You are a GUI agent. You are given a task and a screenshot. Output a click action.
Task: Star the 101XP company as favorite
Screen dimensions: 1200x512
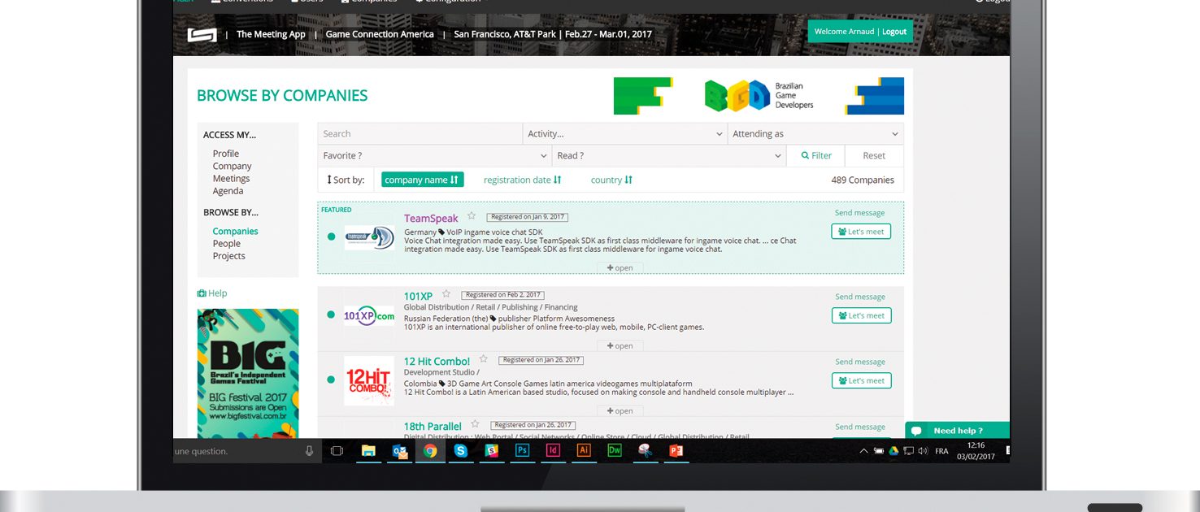[x=446, y=294]
